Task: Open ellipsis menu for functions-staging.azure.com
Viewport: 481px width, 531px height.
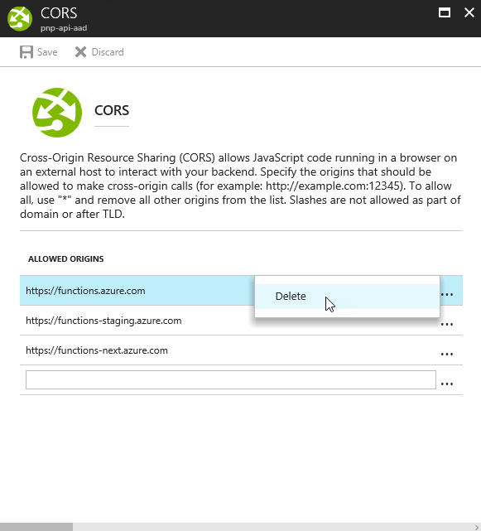Action: click(x=447, y=325)
